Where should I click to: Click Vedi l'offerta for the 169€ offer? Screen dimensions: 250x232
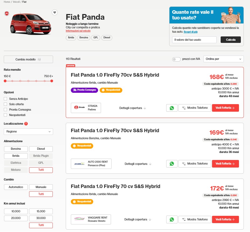(x=225, y=164)
